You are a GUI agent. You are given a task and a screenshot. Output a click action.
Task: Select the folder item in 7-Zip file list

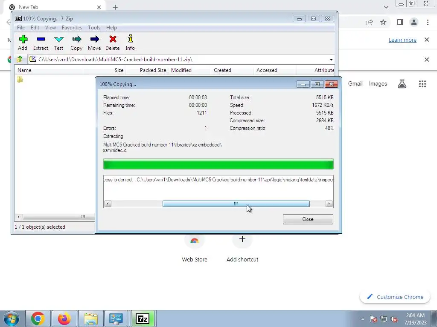20,80
